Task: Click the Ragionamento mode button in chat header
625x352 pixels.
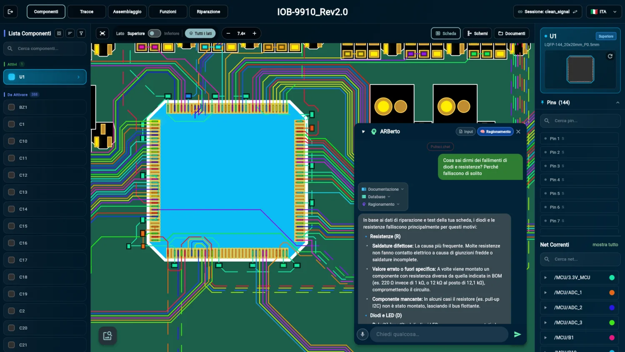Action: coord(495,132)
